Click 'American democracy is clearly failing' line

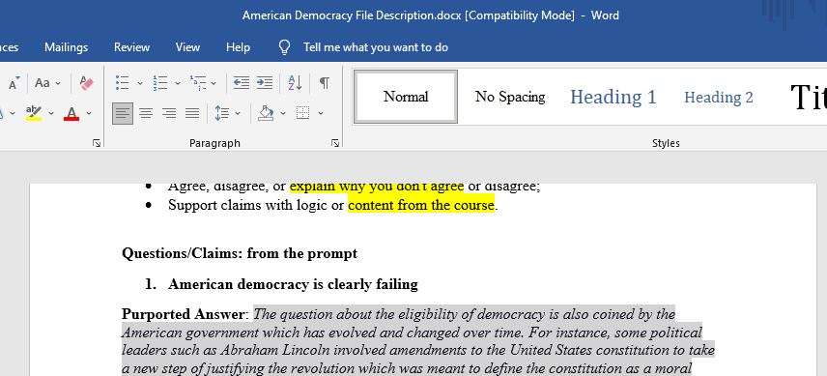[293, 285]
